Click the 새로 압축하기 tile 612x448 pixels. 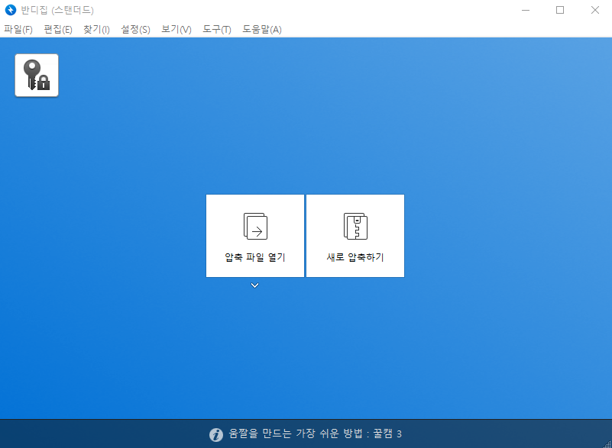[x=355, y=236]
